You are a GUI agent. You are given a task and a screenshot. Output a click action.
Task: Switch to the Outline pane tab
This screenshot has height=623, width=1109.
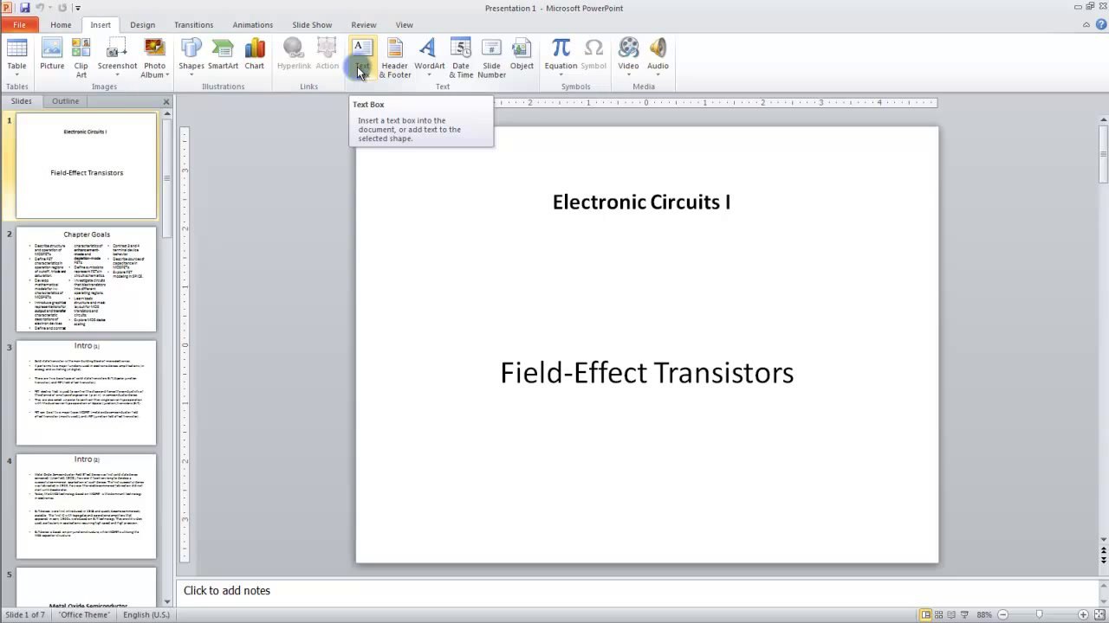tap(65, 101)
